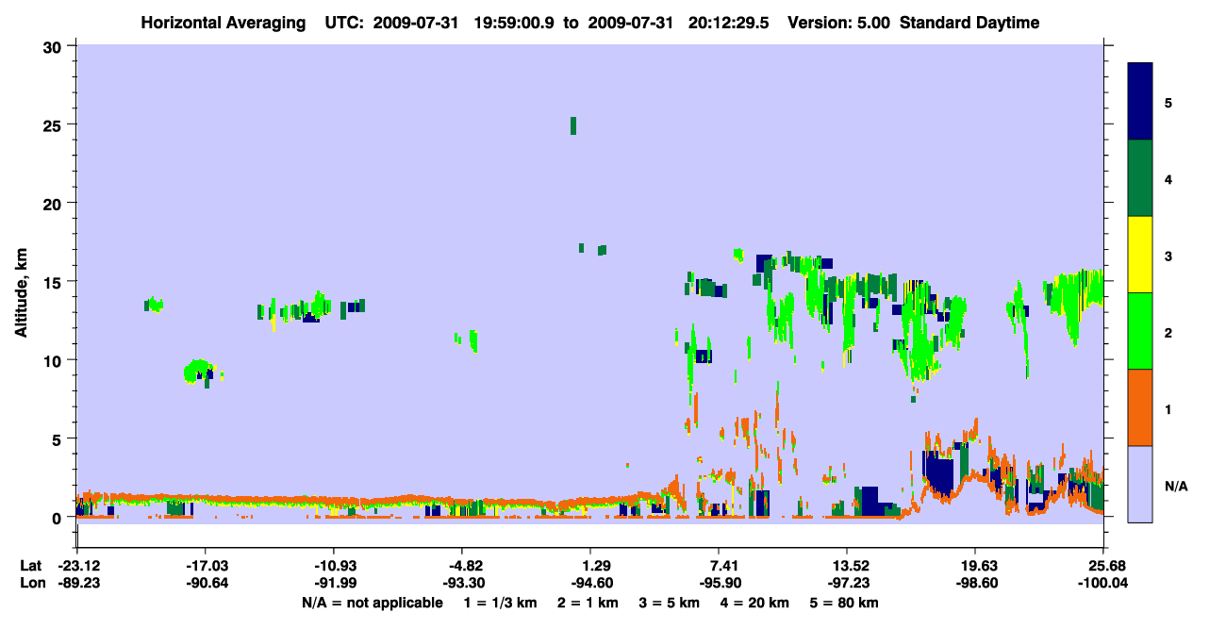Viewport: 1226px width, 629px height.
Task: Click the dark blue color bar segment labeled 5
Action: pyautogui.click(x=1140, y=102)
